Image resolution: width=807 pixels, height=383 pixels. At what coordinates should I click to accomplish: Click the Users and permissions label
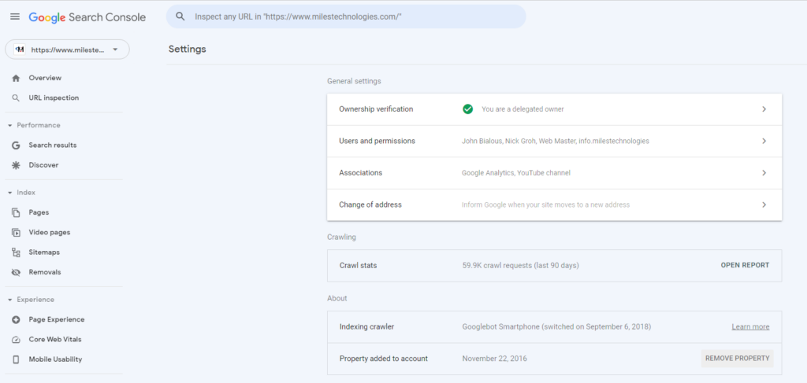coord(377,141)
